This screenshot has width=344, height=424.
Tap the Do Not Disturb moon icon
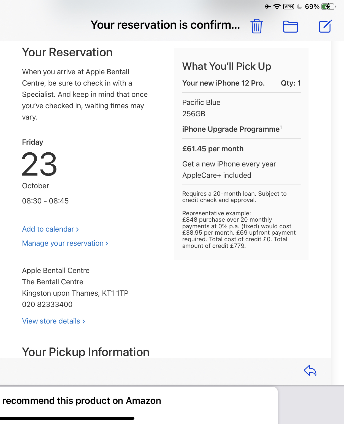tap(299, 7)
